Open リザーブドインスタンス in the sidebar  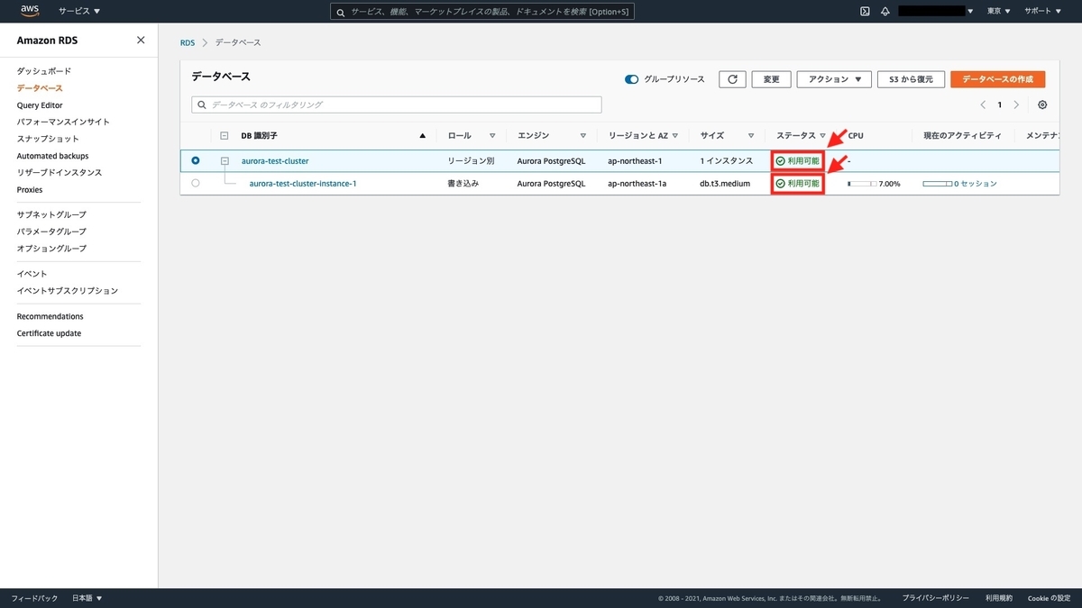[60, 172]
